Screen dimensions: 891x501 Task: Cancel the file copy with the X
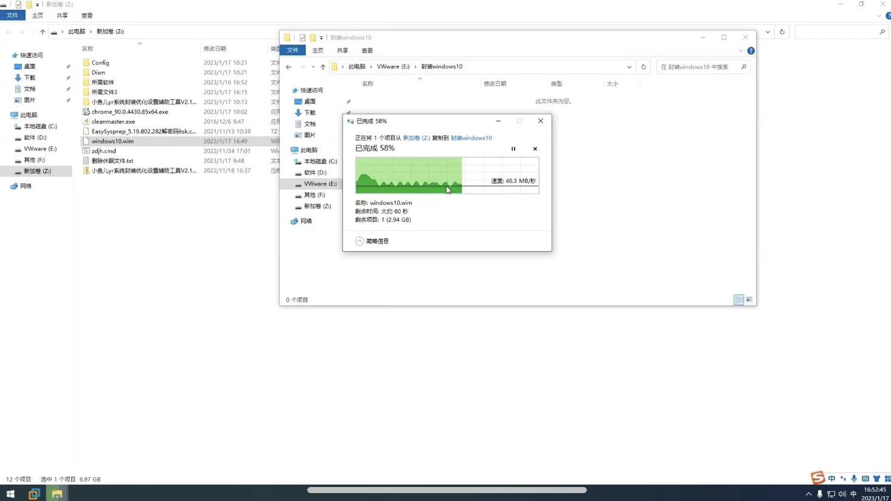pos(535,149)
